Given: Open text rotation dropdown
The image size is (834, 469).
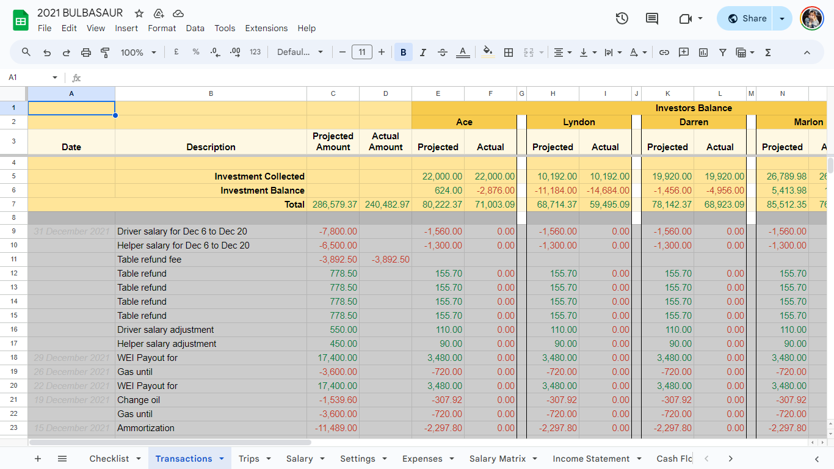Looking at the screenshot, I should 638,53.
